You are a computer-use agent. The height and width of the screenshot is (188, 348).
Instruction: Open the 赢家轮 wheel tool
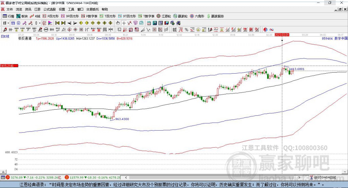tap(180, 16)
